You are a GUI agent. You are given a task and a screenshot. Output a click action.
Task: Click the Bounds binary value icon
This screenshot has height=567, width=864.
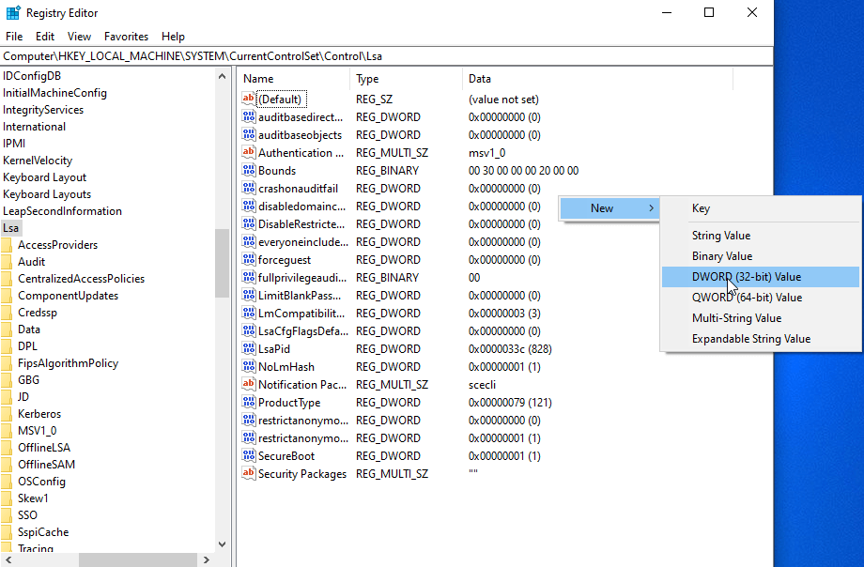(249, 171)
